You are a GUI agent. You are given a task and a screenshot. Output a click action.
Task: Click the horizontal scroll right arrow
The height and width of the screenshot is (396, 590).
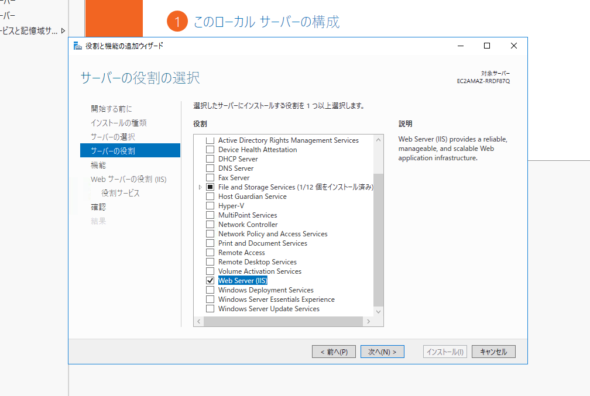pos(368,322)
